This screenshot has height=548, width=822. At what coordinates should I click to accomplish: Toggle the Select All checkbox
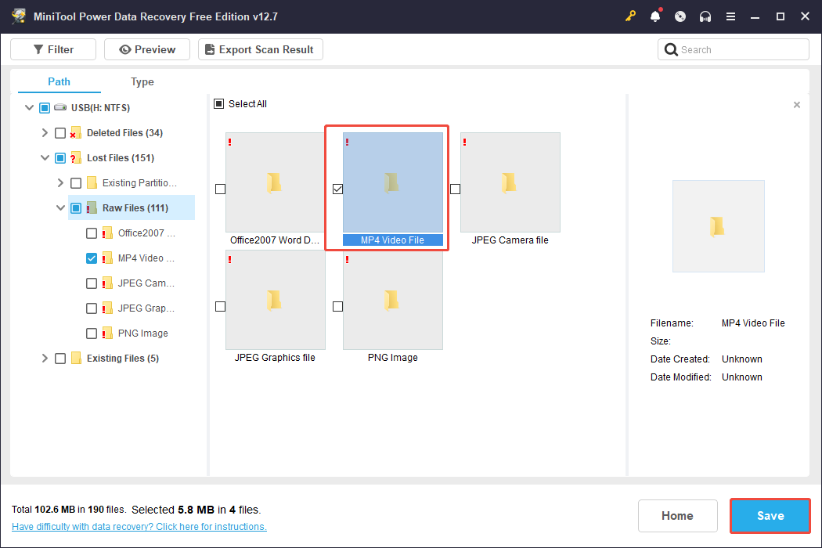[219, 104]
